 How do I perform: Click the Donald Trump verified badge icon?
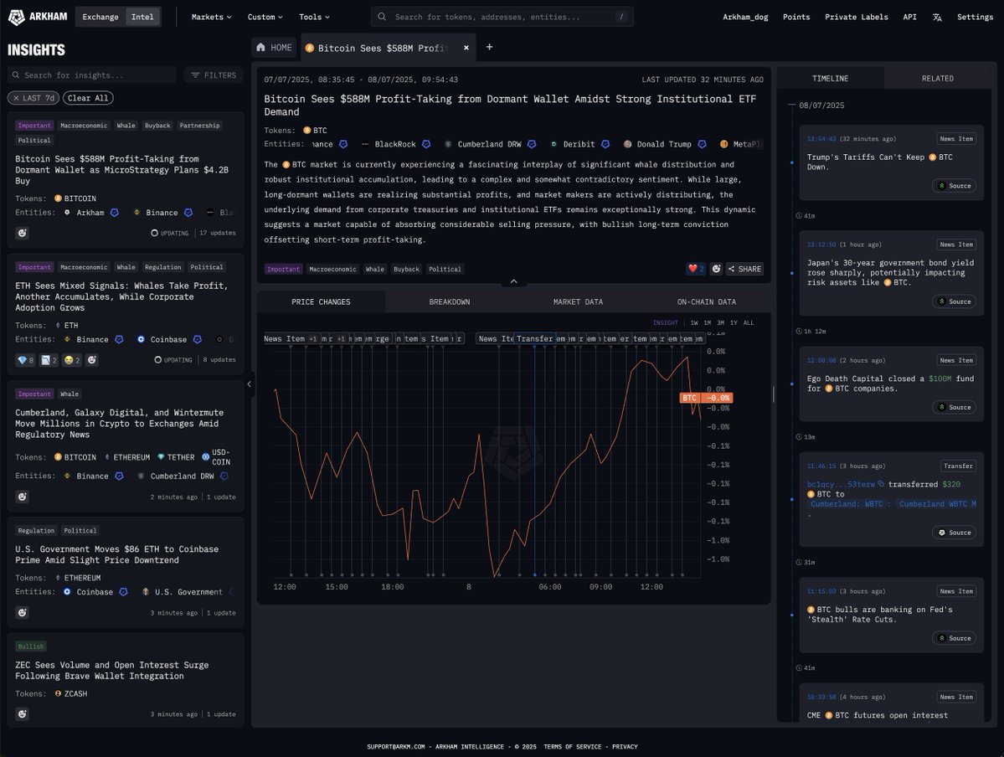click(x=702, y=144)
